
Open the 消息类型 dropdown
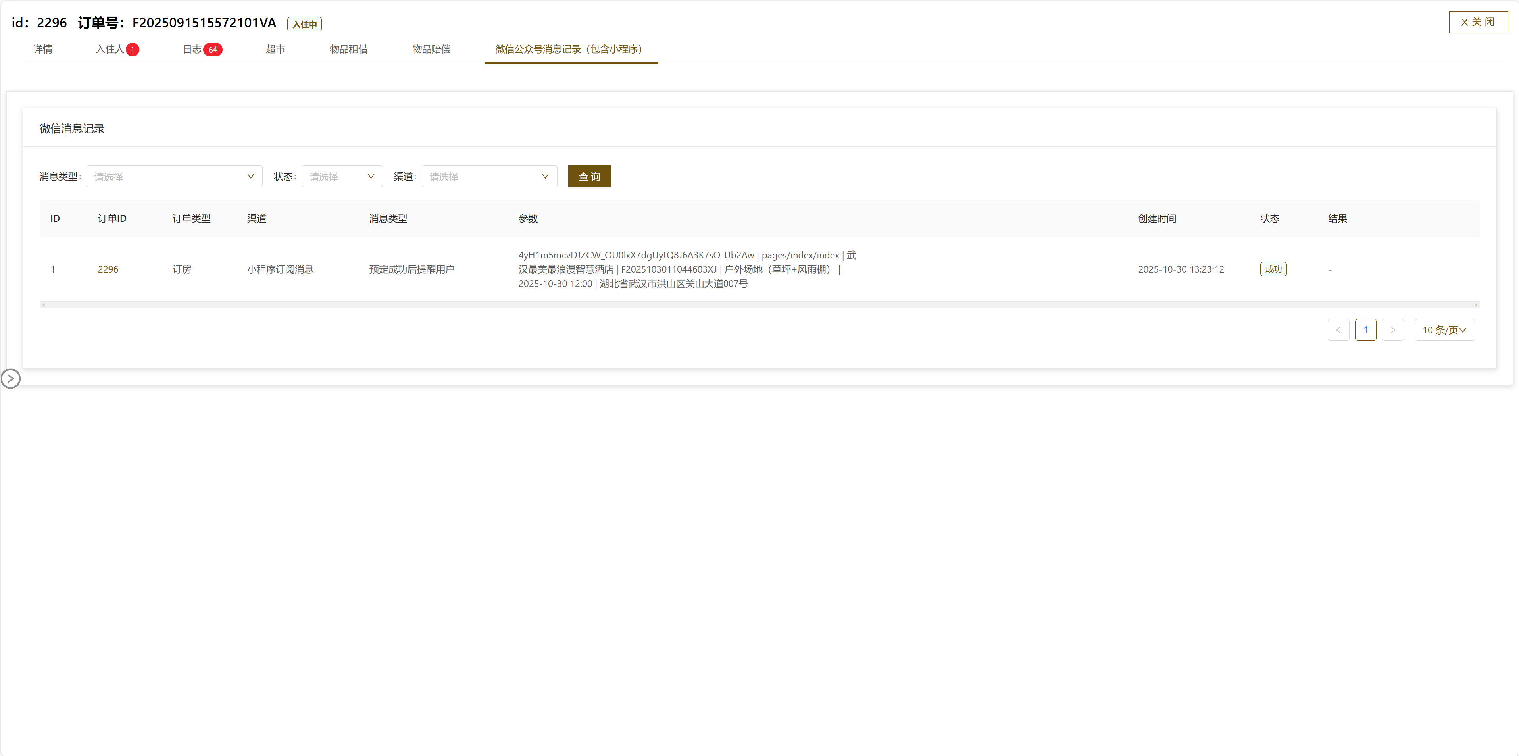174,176
